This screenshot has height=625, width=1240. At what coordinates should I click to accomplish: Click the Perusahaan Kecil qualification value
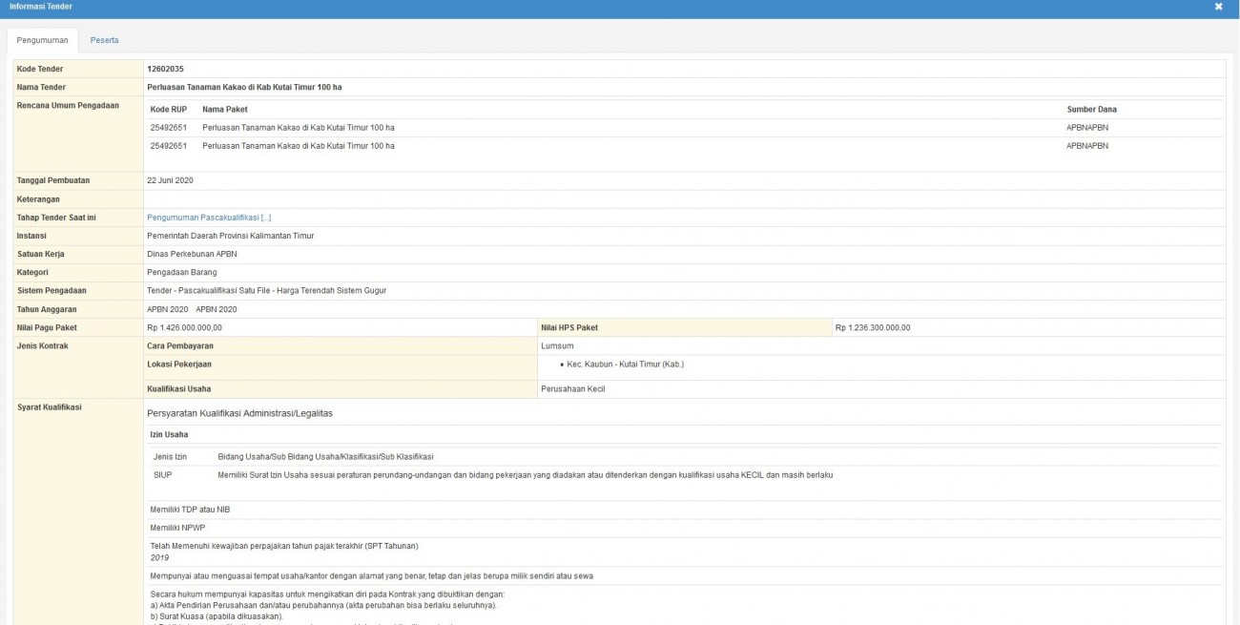point(572,388)
